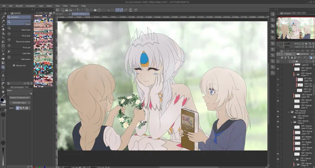Toggle Snap to Ruler in command bar

pos(118,10)
